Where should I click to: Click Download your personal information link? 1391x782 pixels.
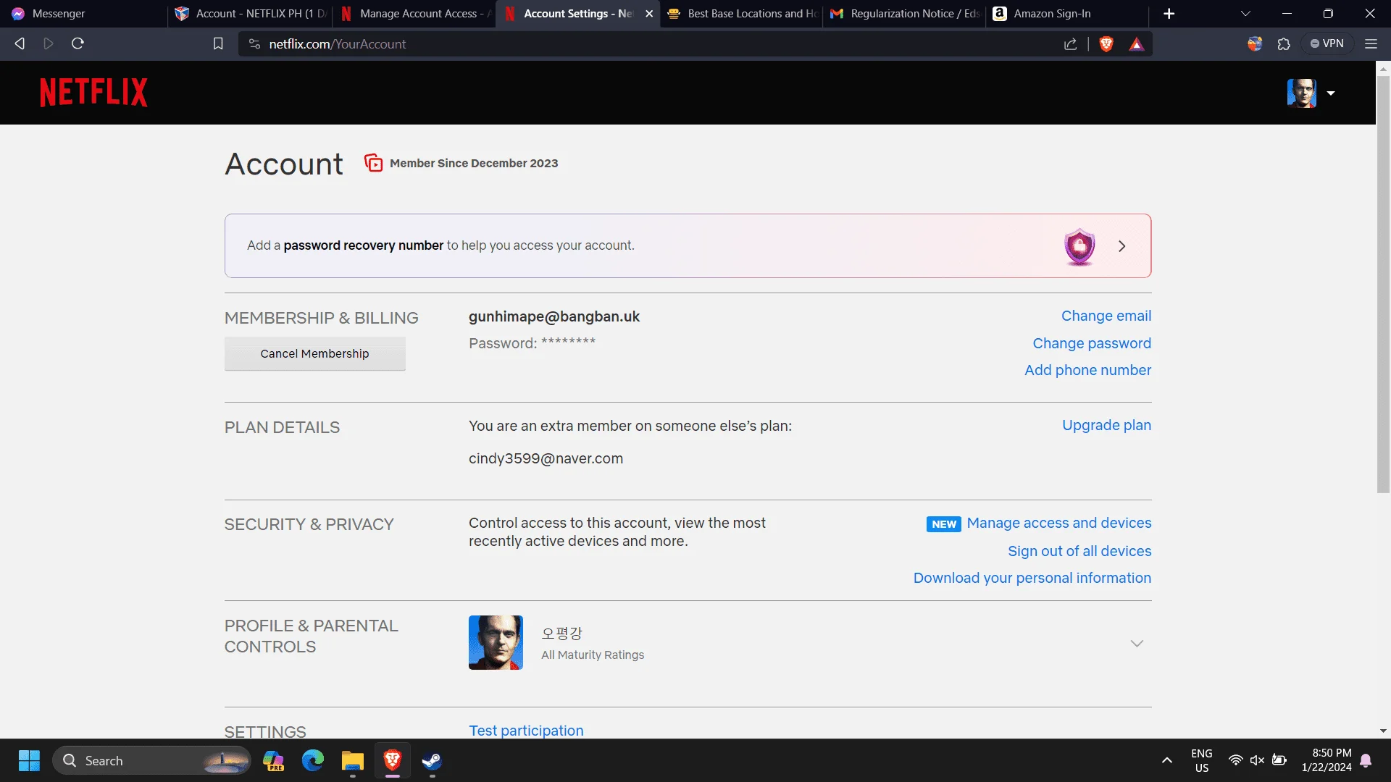[1032, 578]
